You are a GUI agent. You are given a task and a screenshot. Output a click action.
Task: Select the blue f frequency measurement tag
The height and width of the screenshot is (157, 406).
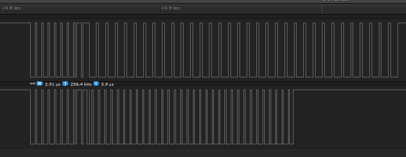pos(66,83)
